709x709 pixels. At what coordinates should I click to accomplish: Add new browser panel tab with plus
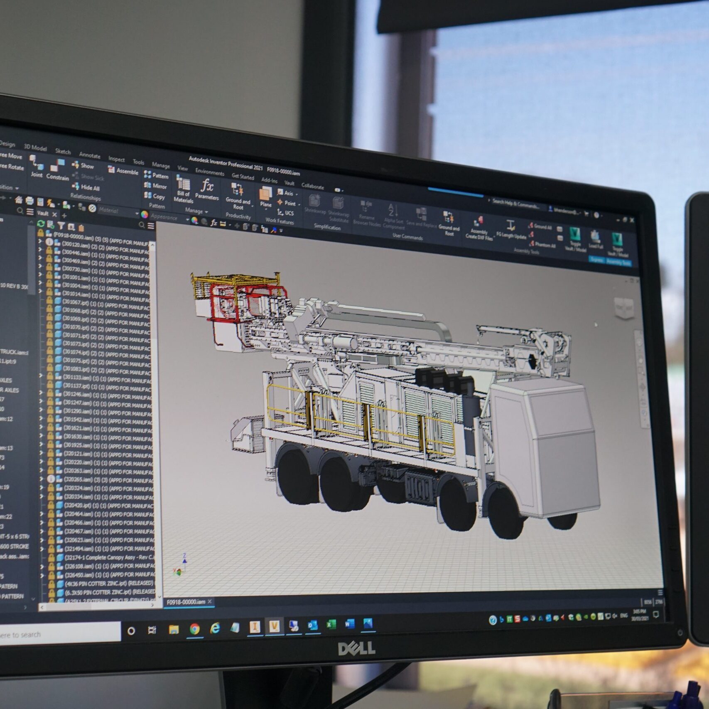(64, 215)
